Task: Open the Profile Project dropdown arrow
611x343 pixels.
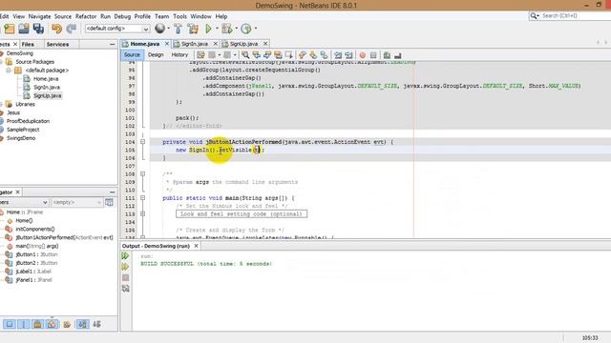Action: click(256, 29)
